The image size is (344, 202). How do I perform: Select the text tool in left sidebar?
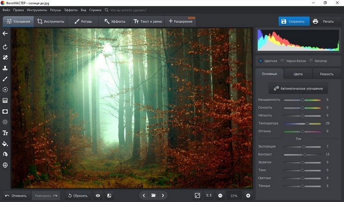[5, 133]
